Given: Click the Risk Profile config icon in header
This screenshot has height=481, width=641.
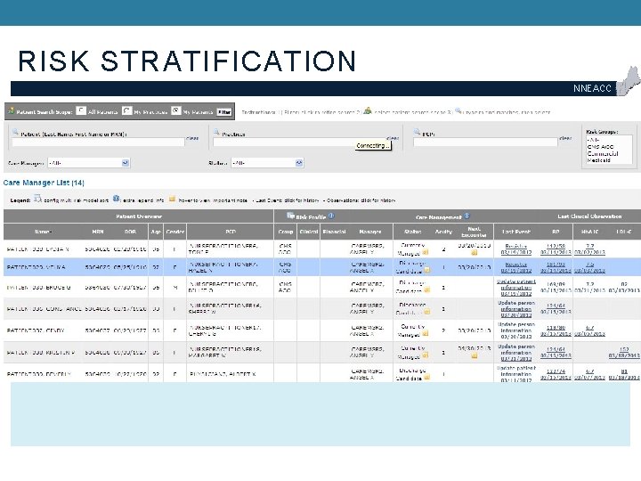Looking at the screenshot, I should point(290,216).
